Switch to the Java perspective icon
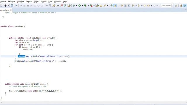The height and width of the screenshot is (105, 187). pyautogui.click(x=181, y=6)
